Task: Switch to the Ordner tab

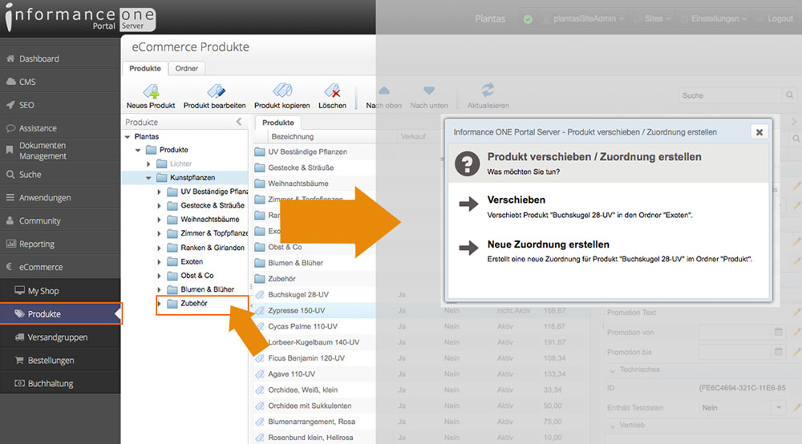Action: click(x=186, y=69)
